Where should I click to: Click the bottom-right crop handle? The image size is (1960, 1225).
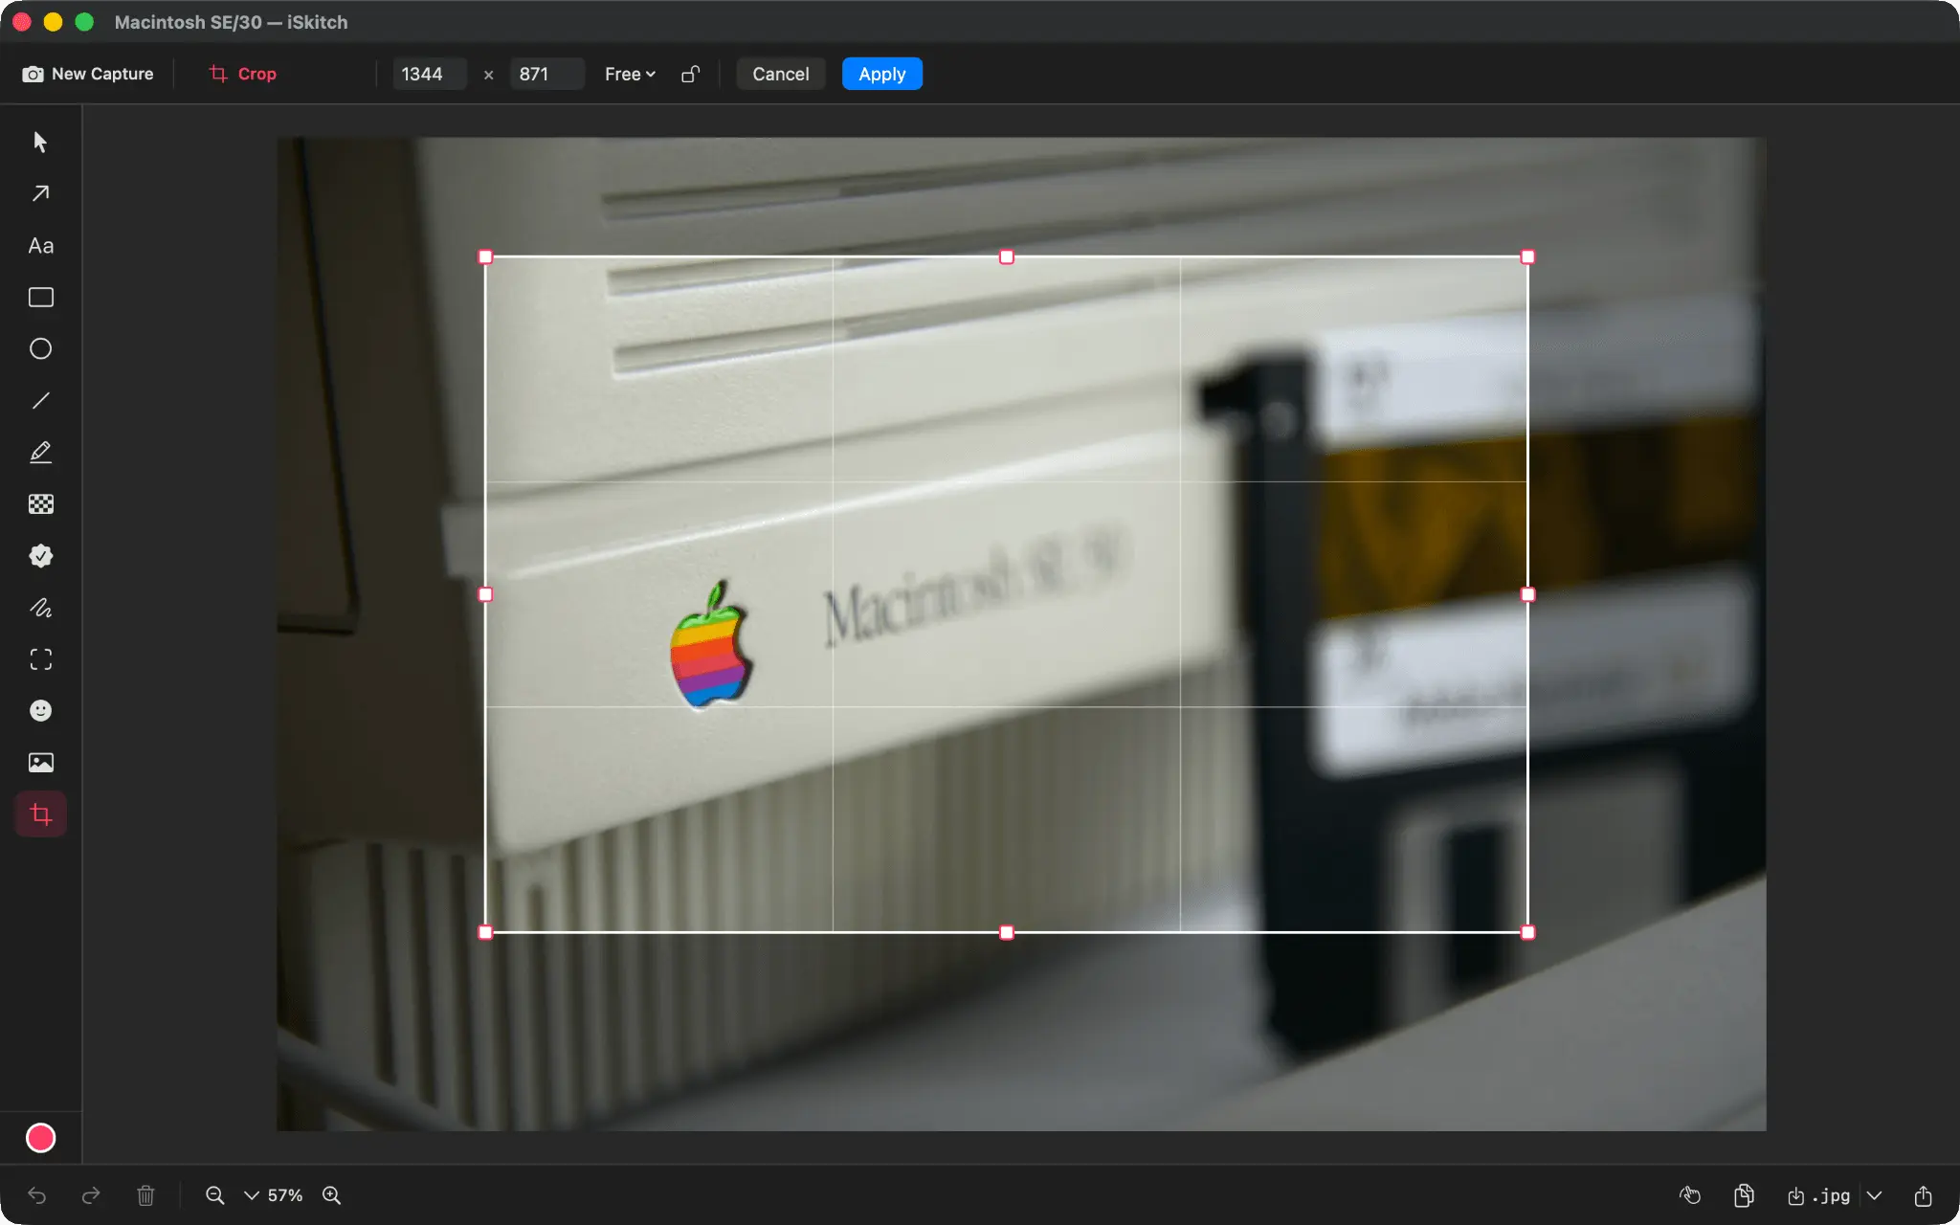point(1527,932)
